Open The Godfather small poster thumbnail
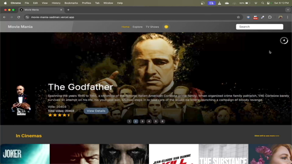Screen dimensions: 292x164 (21, 100)
